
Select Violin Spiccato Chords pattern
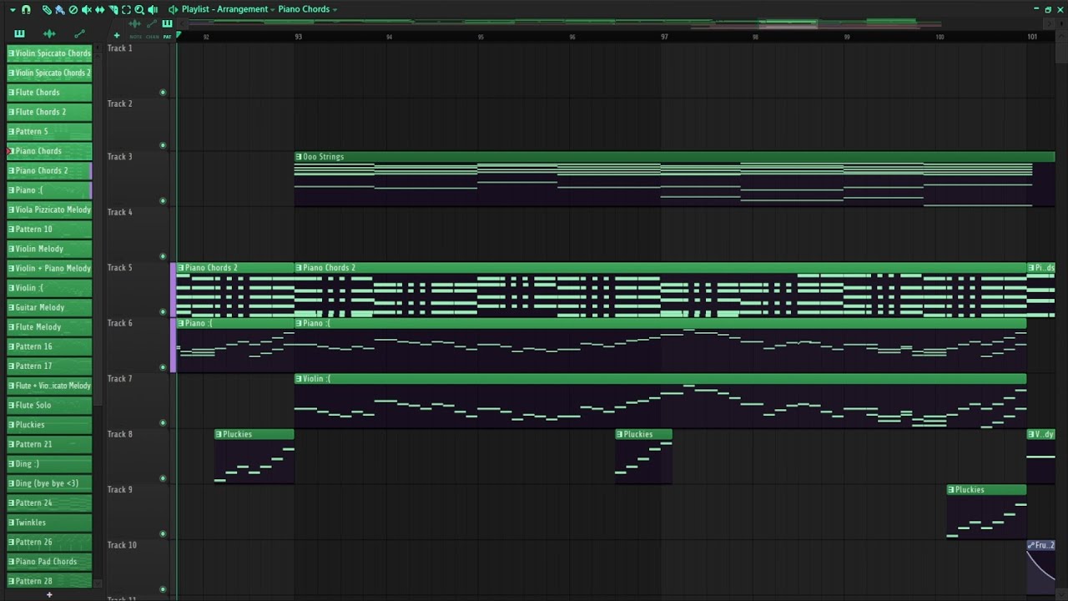[x=49, y=53]
